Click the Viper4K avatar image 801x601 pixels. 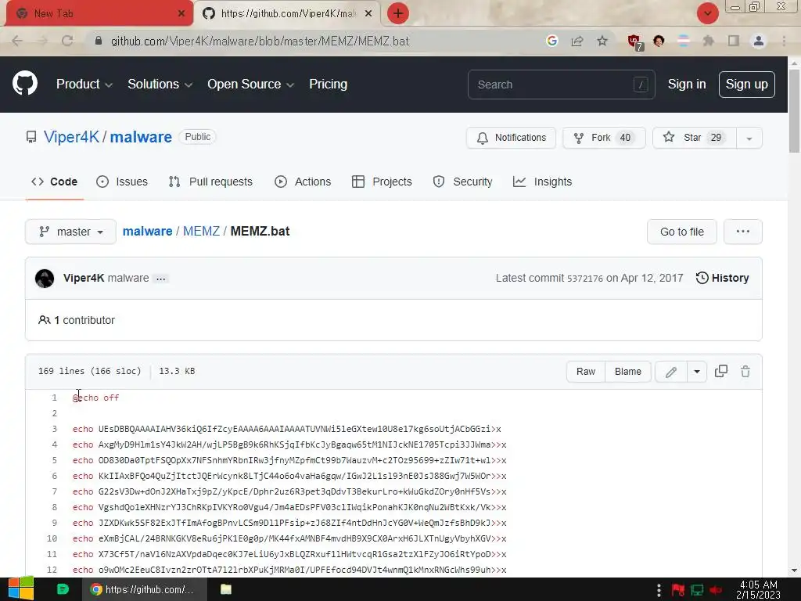click(45, 278)
